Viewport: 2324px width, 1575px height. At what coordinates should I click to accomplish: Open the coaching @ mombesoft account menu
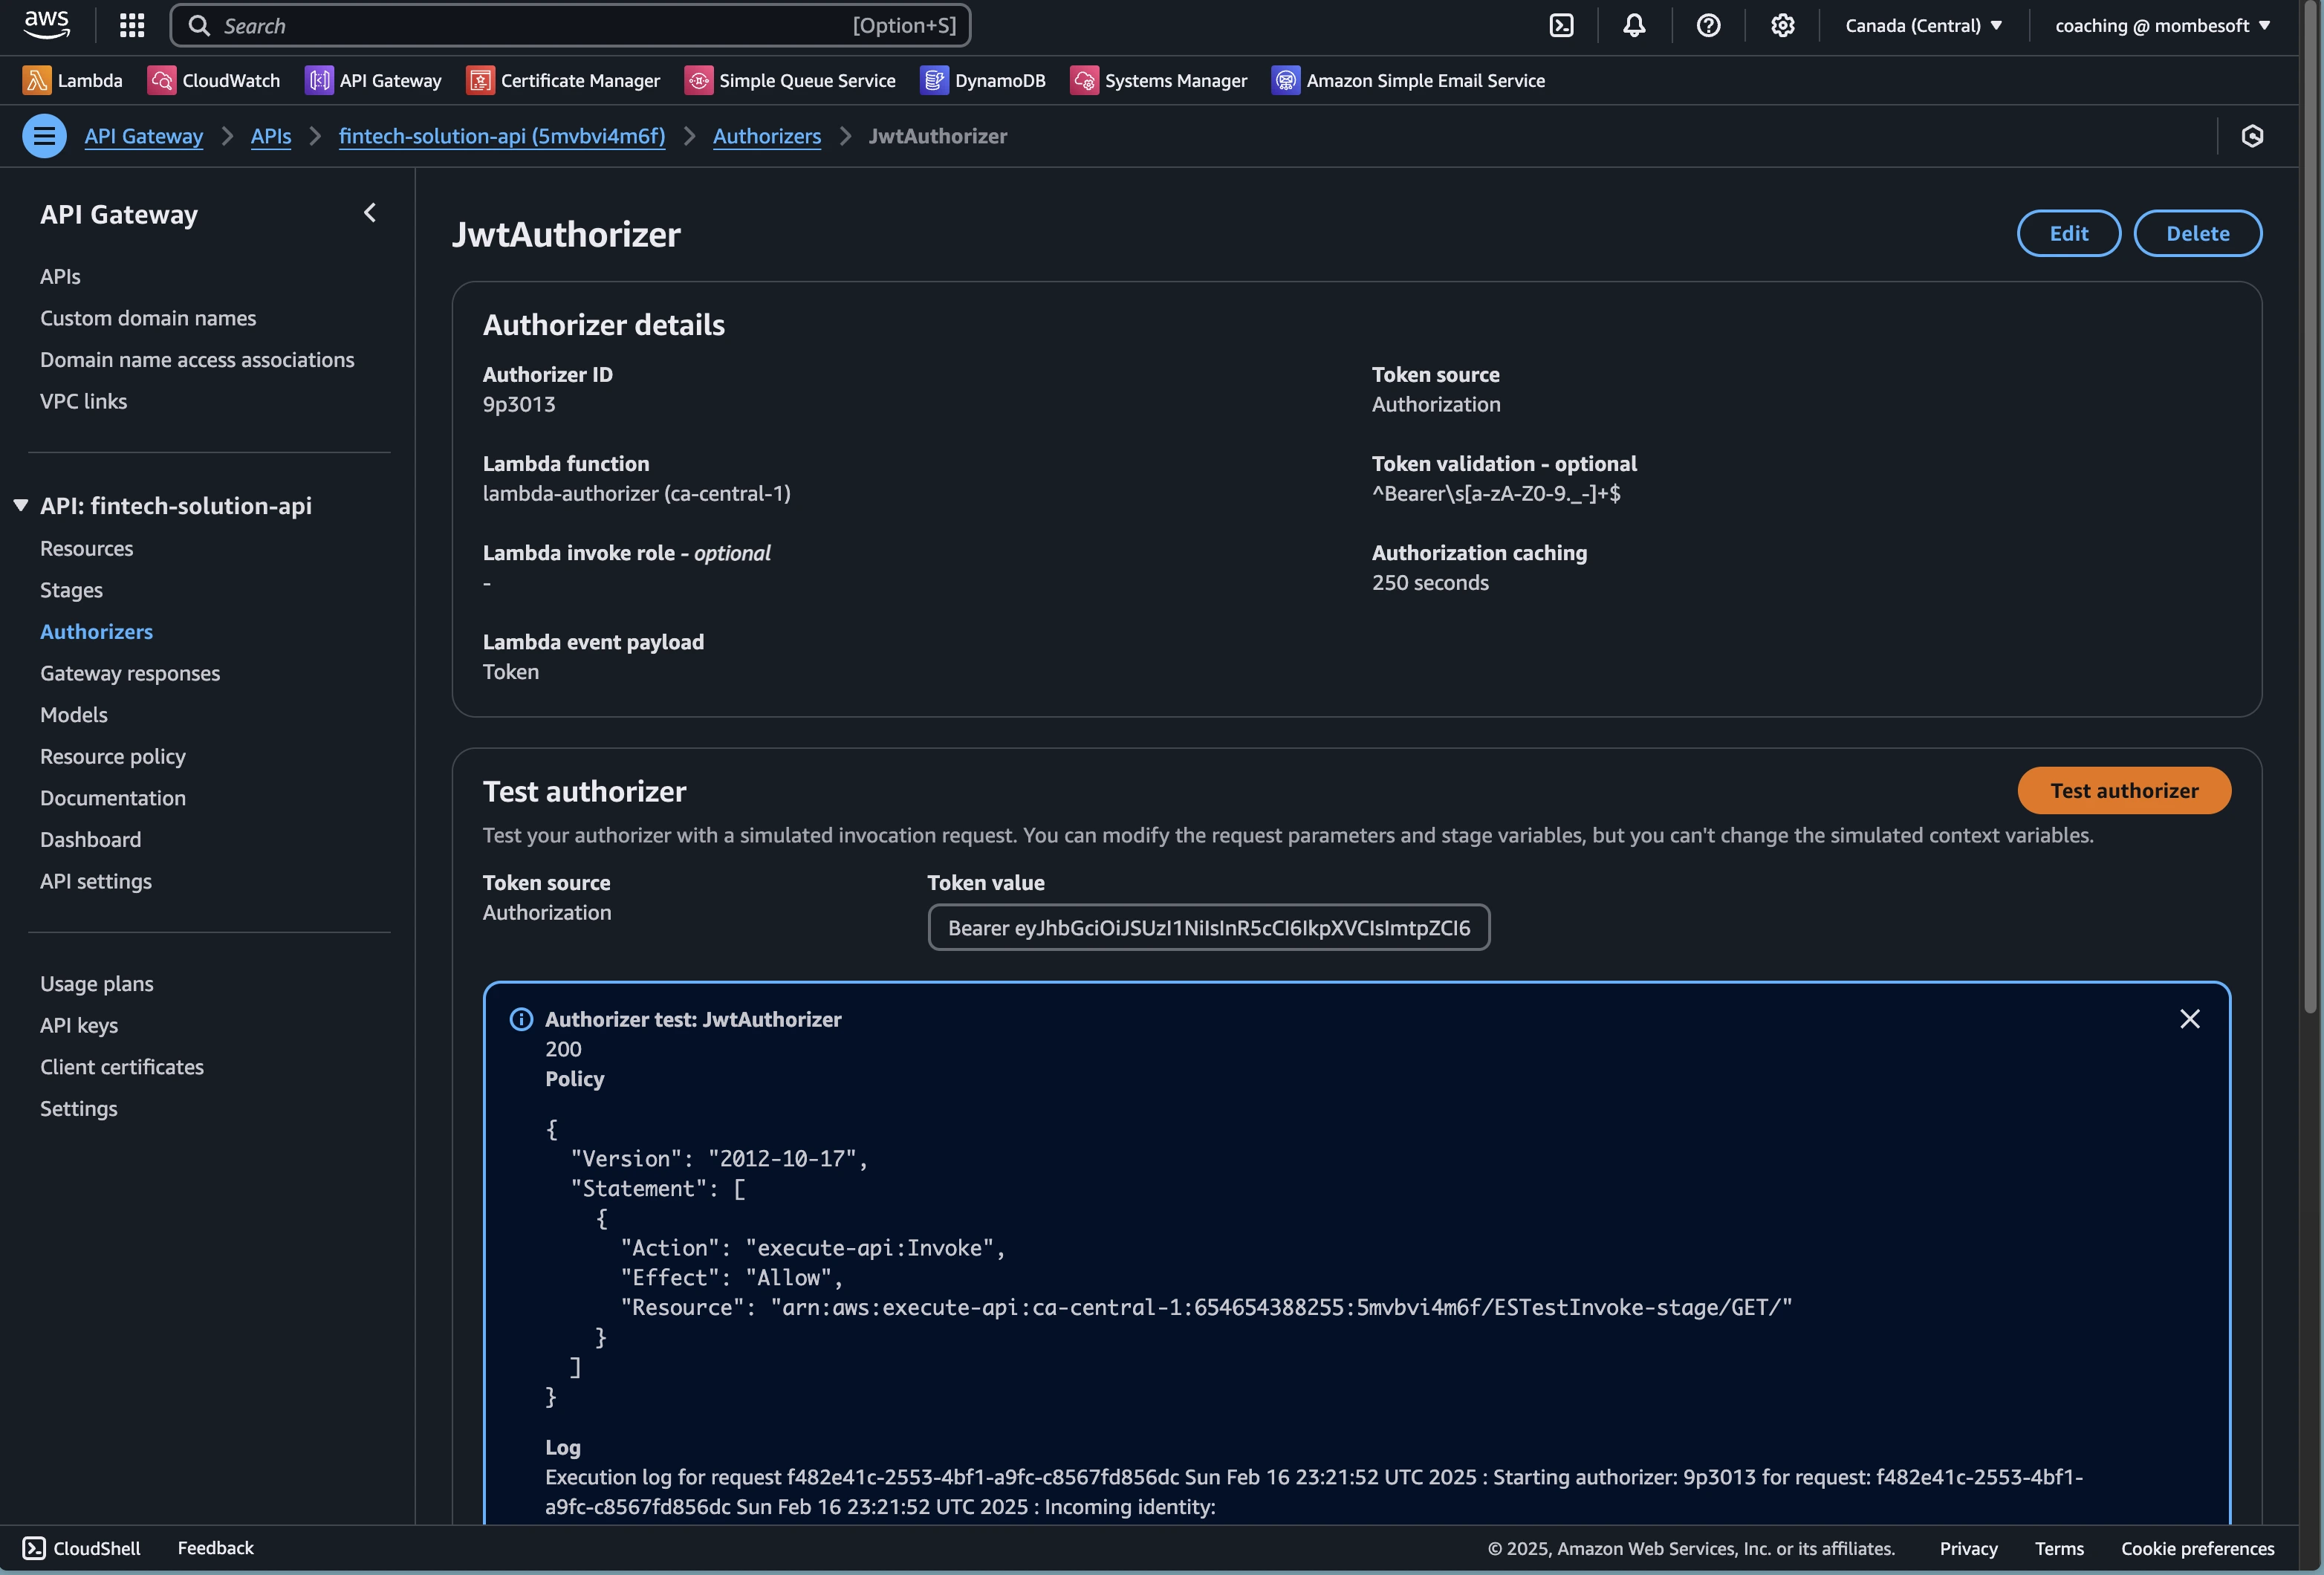pyautogui.click(x=2162, y=25)
